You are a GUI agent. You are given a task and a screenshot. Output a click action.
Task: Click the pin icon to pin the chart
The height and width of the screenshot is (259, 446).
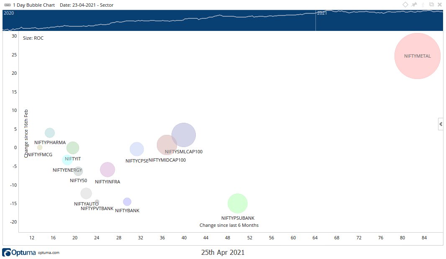click(x=414, y=4)
